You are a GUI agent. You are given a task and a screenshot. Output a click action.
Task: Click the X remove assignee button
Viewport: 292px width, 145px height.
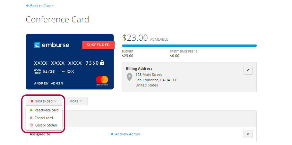click(248, 134)
